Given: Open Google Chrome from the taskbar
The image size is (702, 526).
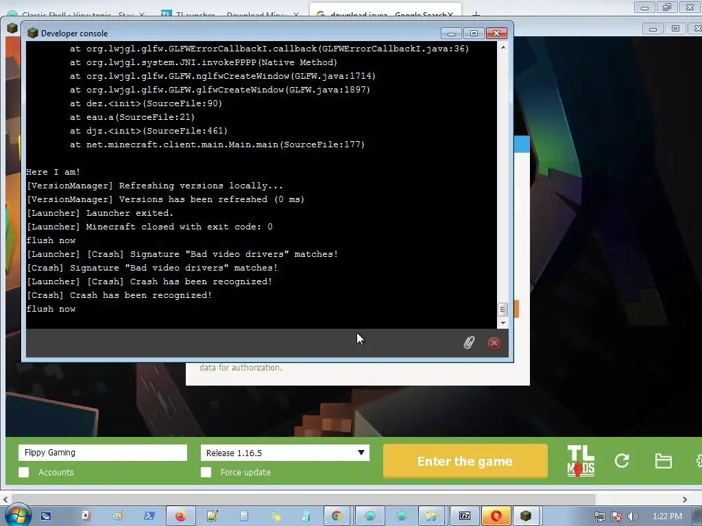Looking at the screenshot, I should point(337,516).
